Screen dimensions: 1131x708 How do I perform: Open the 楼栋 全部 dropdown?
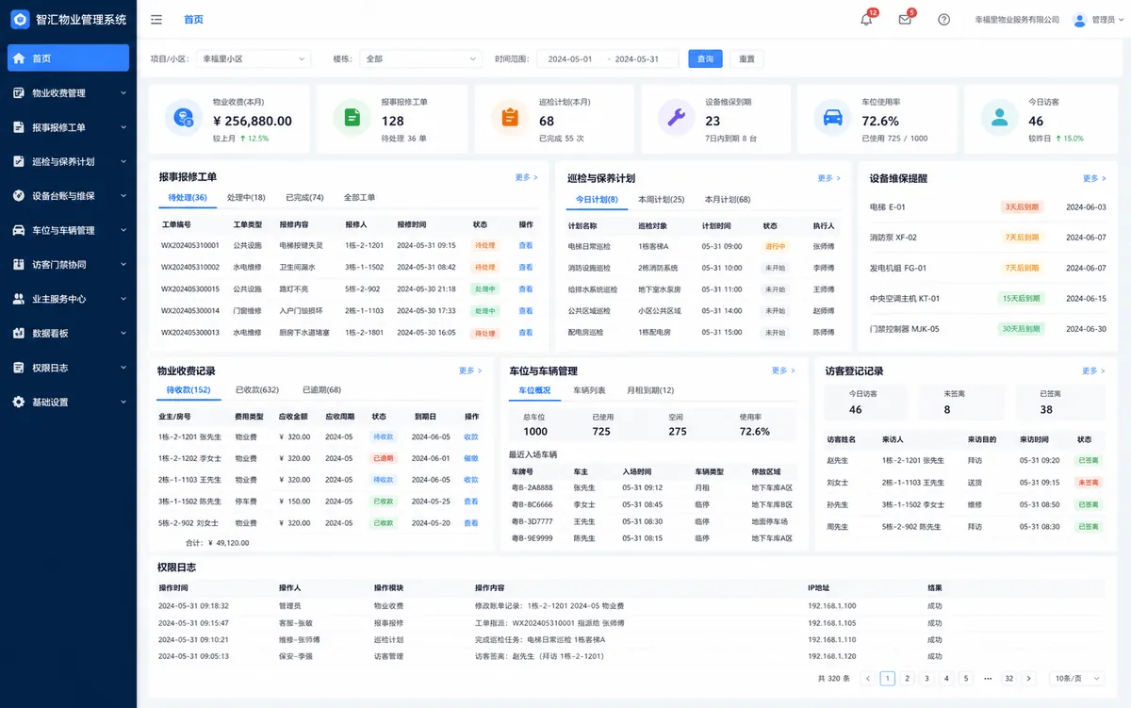[x=421, y=58]
